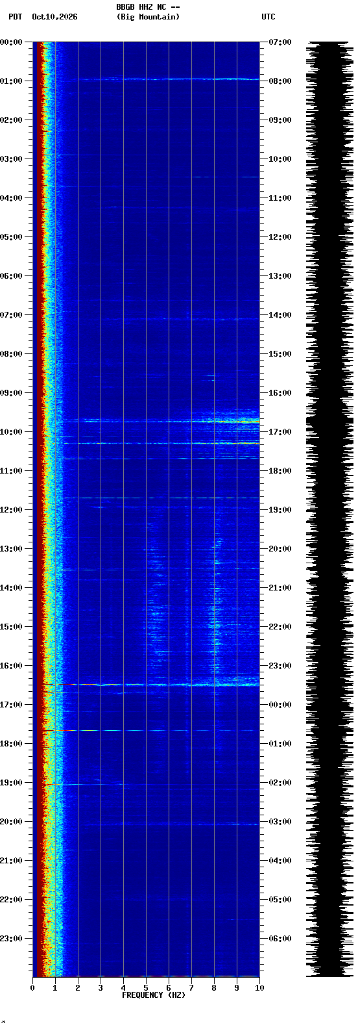Click the date 'Oct10,2026'
This screenshot has width=358, height=1029.
(54, 17)
